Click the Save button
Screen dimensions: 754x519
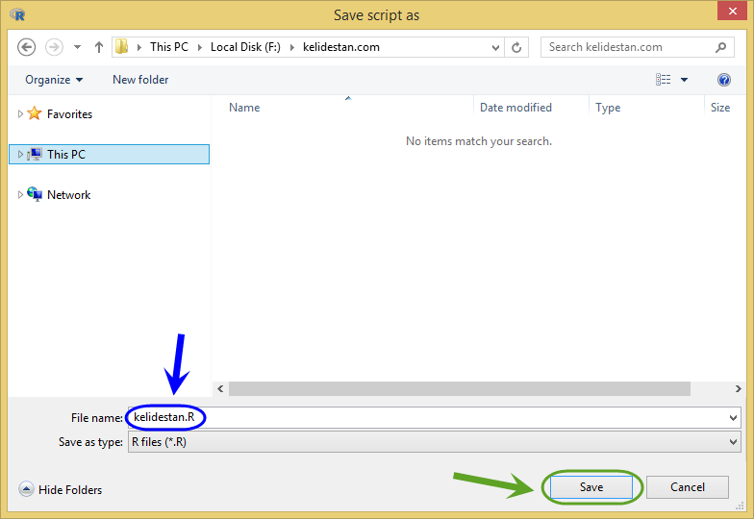click(x=591, y=487)
